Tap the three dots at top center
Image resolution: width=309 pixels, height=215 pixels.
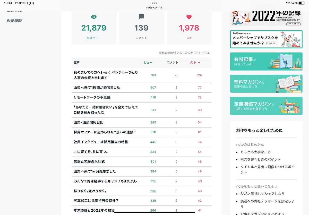154,3
